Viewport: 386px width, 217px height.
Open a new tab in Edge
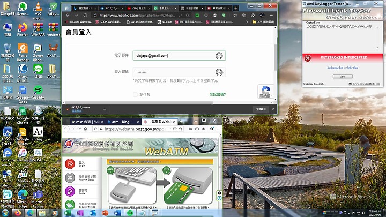point(235,8)
